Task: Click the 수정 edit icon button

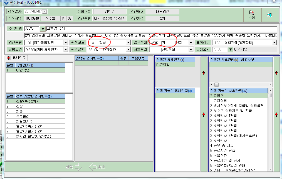Action: tap(252, 15)
